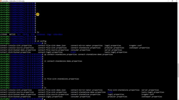The height and width of the screenshot is (100, 179).
Task: Click the scrollbar down arrow
Action: click(178, 99)
